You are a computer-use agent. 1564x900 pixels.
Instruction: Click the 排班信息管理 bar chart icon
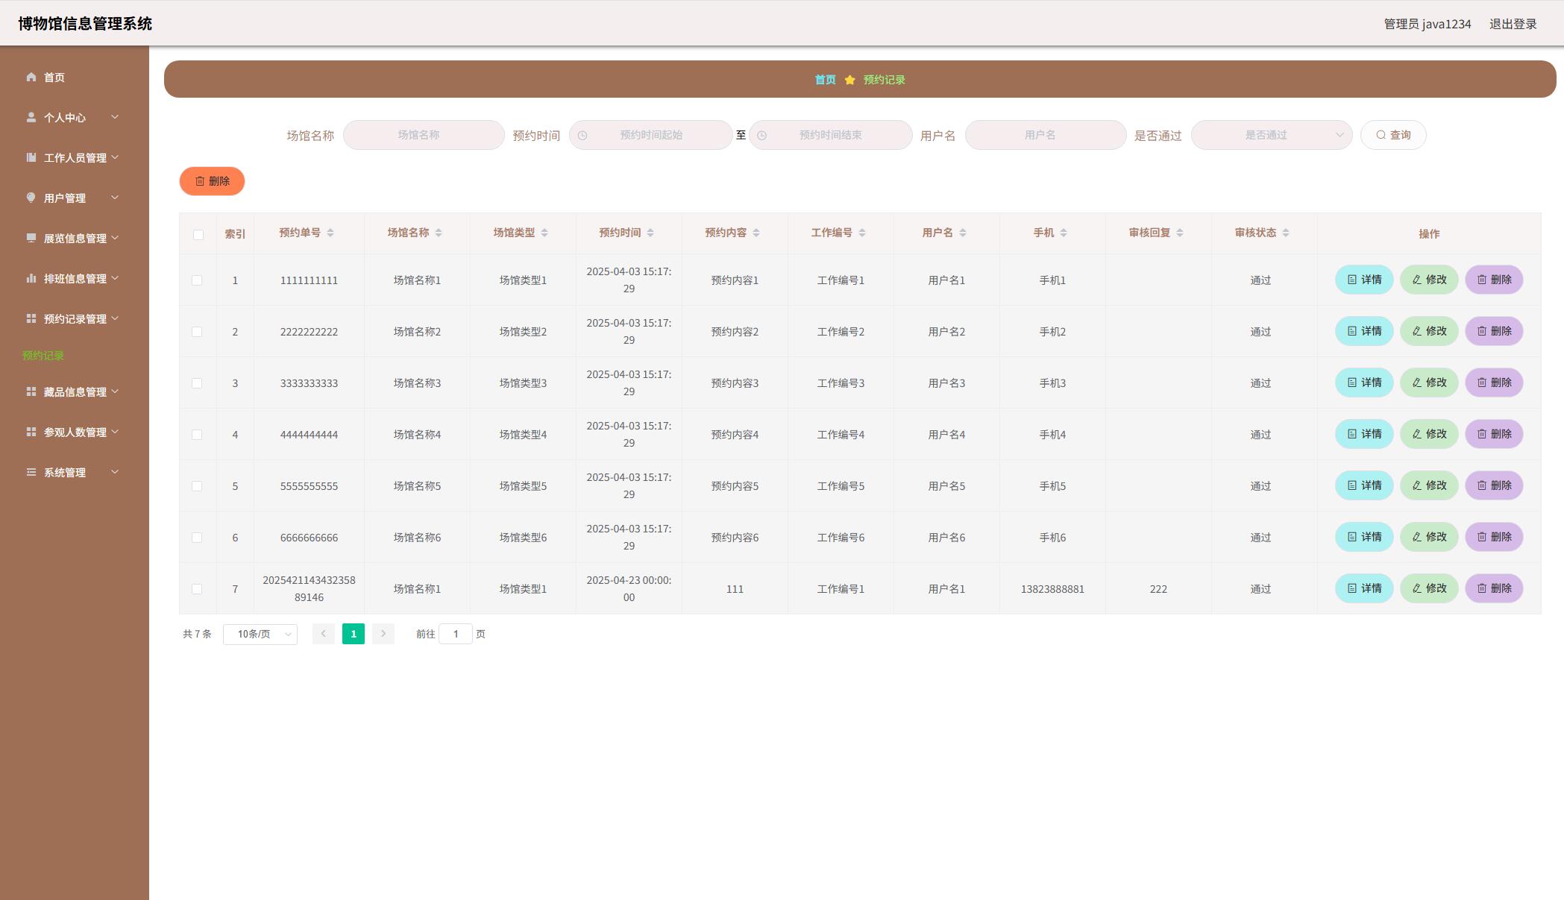pos(31,278)
